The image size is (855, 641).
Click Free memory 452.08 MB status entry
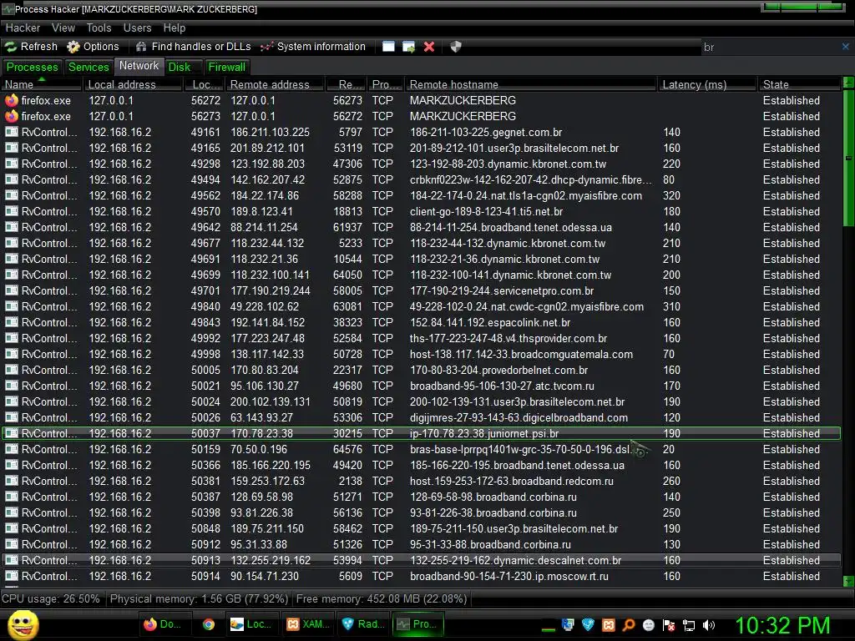pos(381,598)
